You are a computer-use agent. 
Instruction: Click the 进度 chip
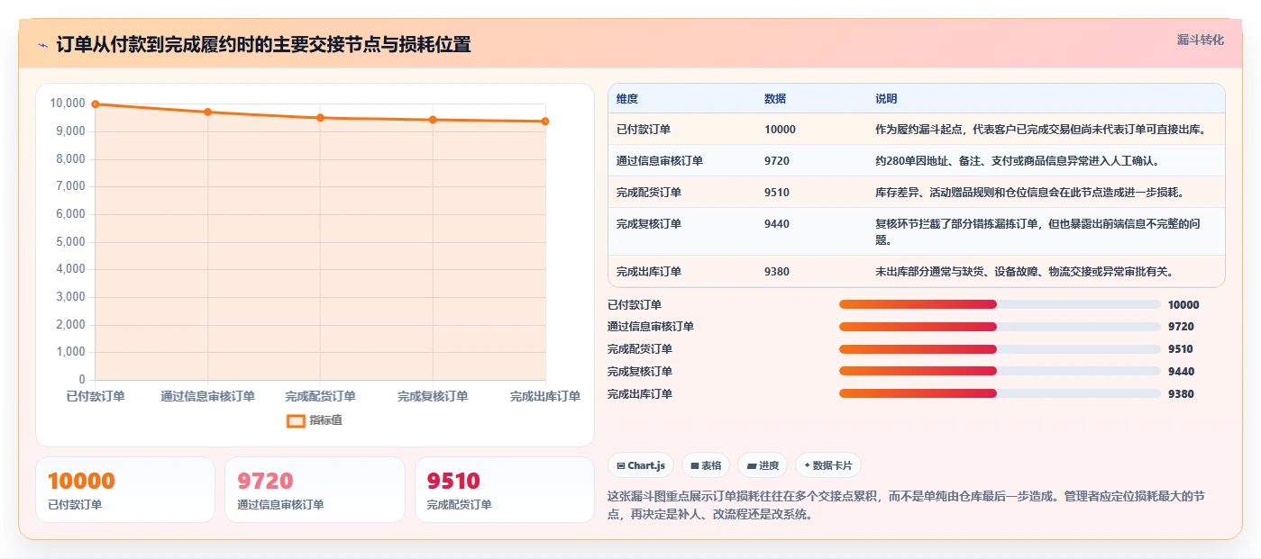(x=763, y=465)
